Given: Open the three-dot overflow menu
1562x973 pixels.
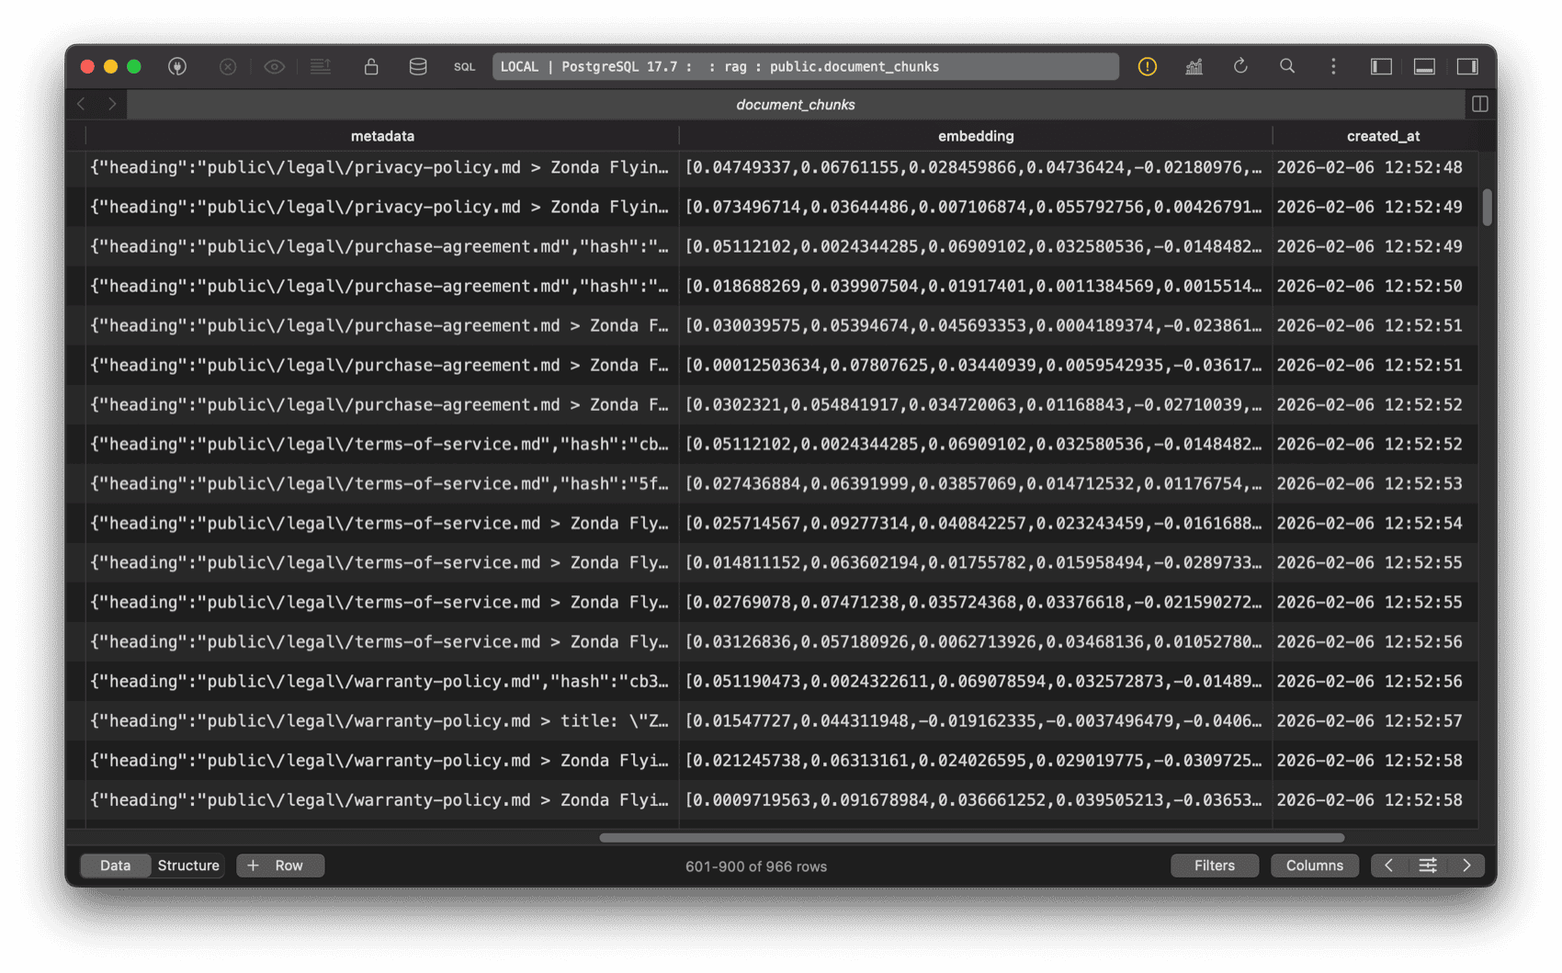Looking at the screenshot, I should point(1333,66).
